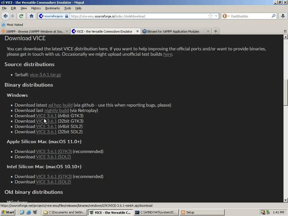This screenshot has height=216, width=288.
Task: Download VICE 3.6.1 64bit GTK3 for Windows
Action: tap(46, 116)
